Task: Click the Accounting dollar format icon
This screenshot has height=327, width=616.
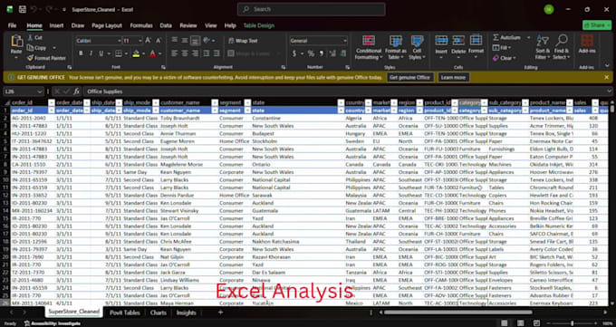Action: click(x=294, y=53)
